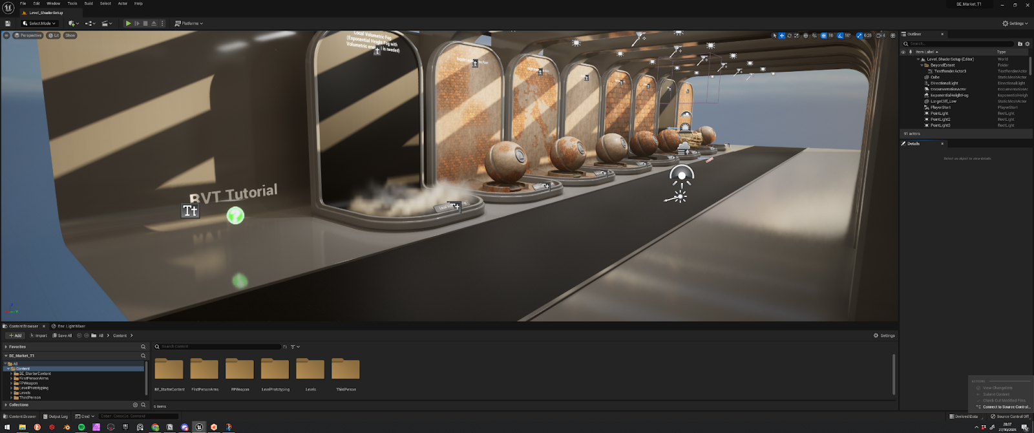
Task: Select ExponentialHeightFog in Outliner
Action: point(949,95)
